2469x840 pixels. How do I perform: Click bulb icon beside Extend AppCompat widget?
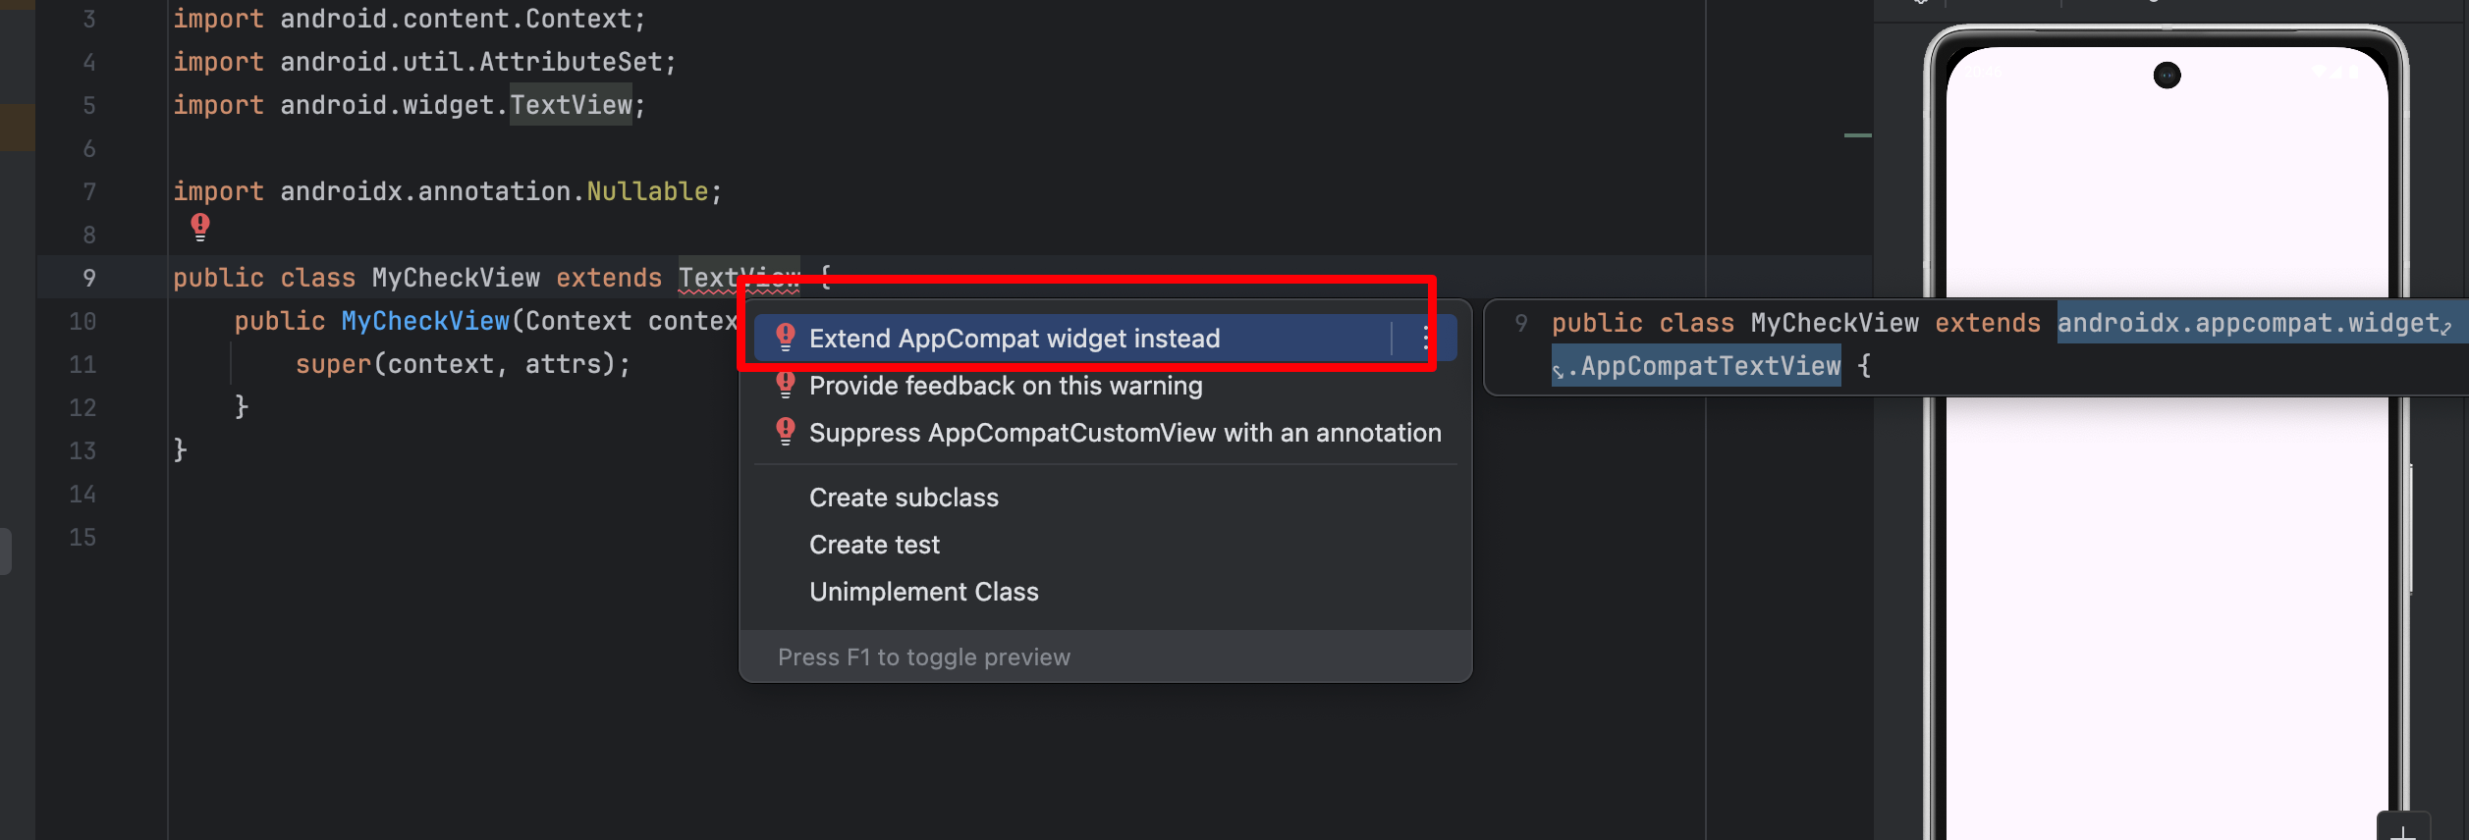[786, 338]
